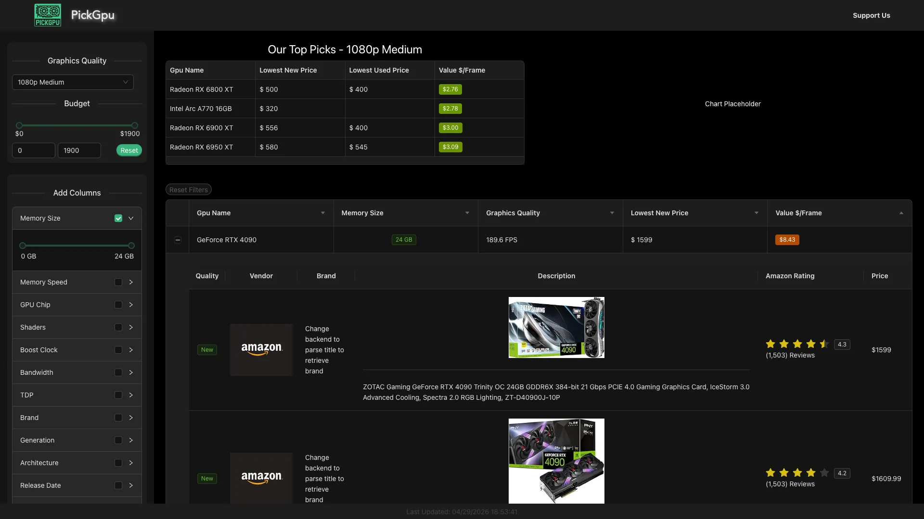Click the $8.43 value badge
Image resolution: width=924 pixels, height=519 pixels.
(787, 240)
